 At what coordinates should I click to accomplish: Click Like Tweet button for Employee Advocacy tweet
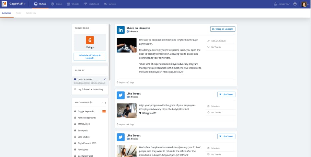coord(226,94)
